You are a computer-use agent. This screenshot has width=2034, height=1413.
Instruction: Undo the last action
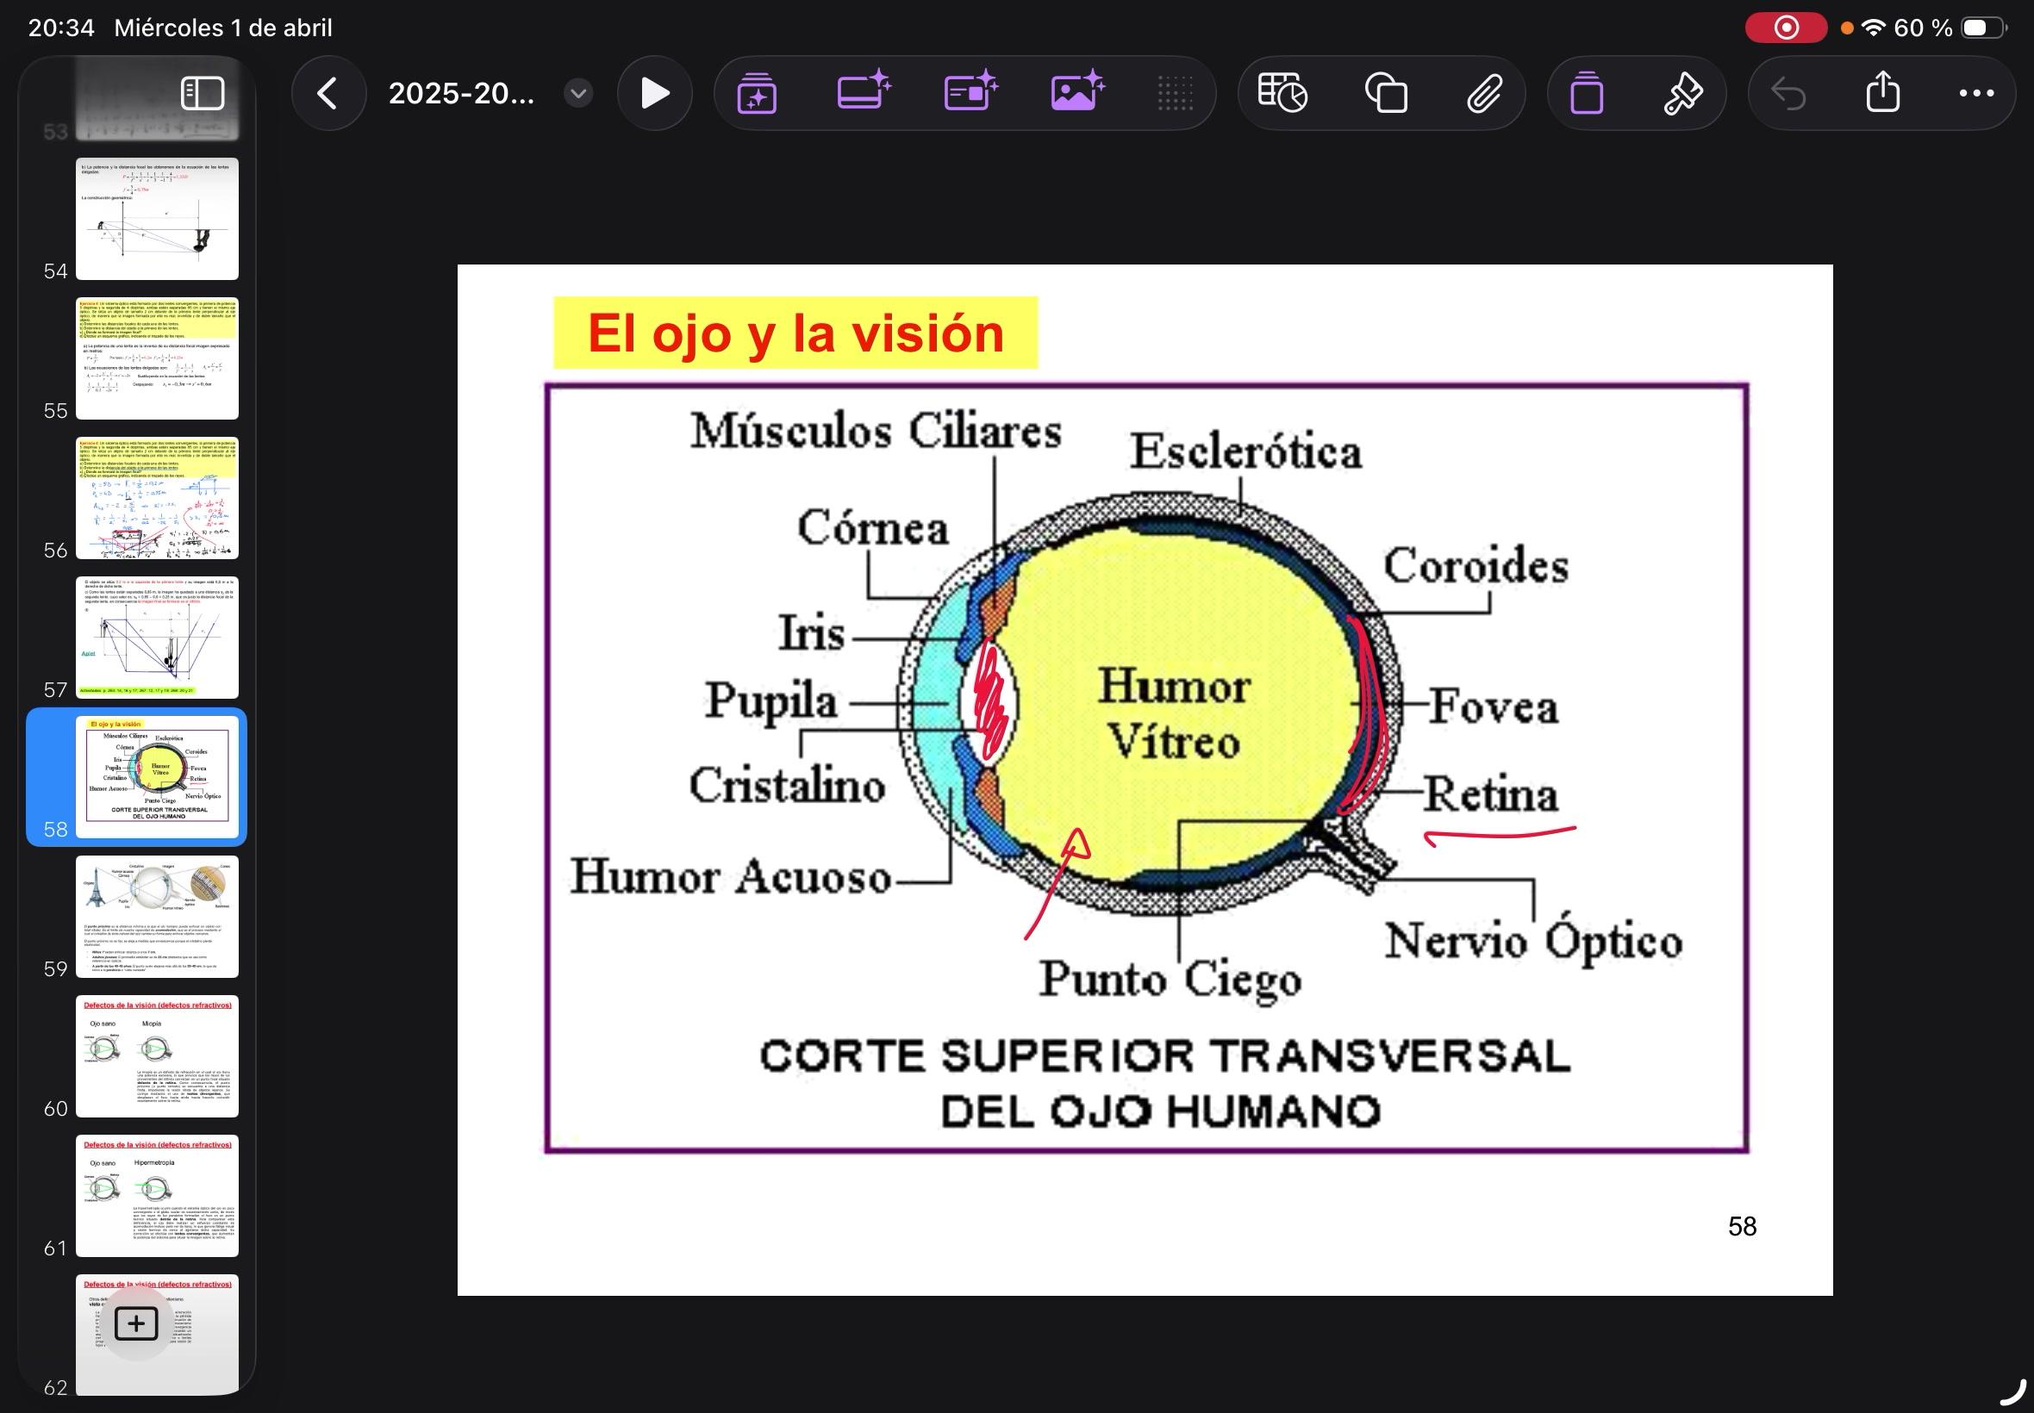pyautogui.click(x=1788, y=93)
